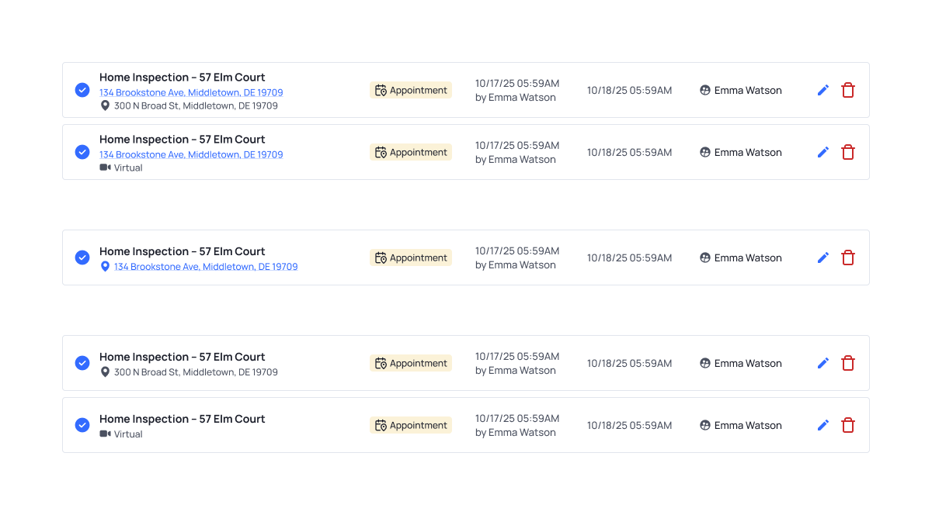Screen dimensions: 932x515
Task: Click 'by Emma Watson' text in blue pin row
Action: click(x=516, y=264)
